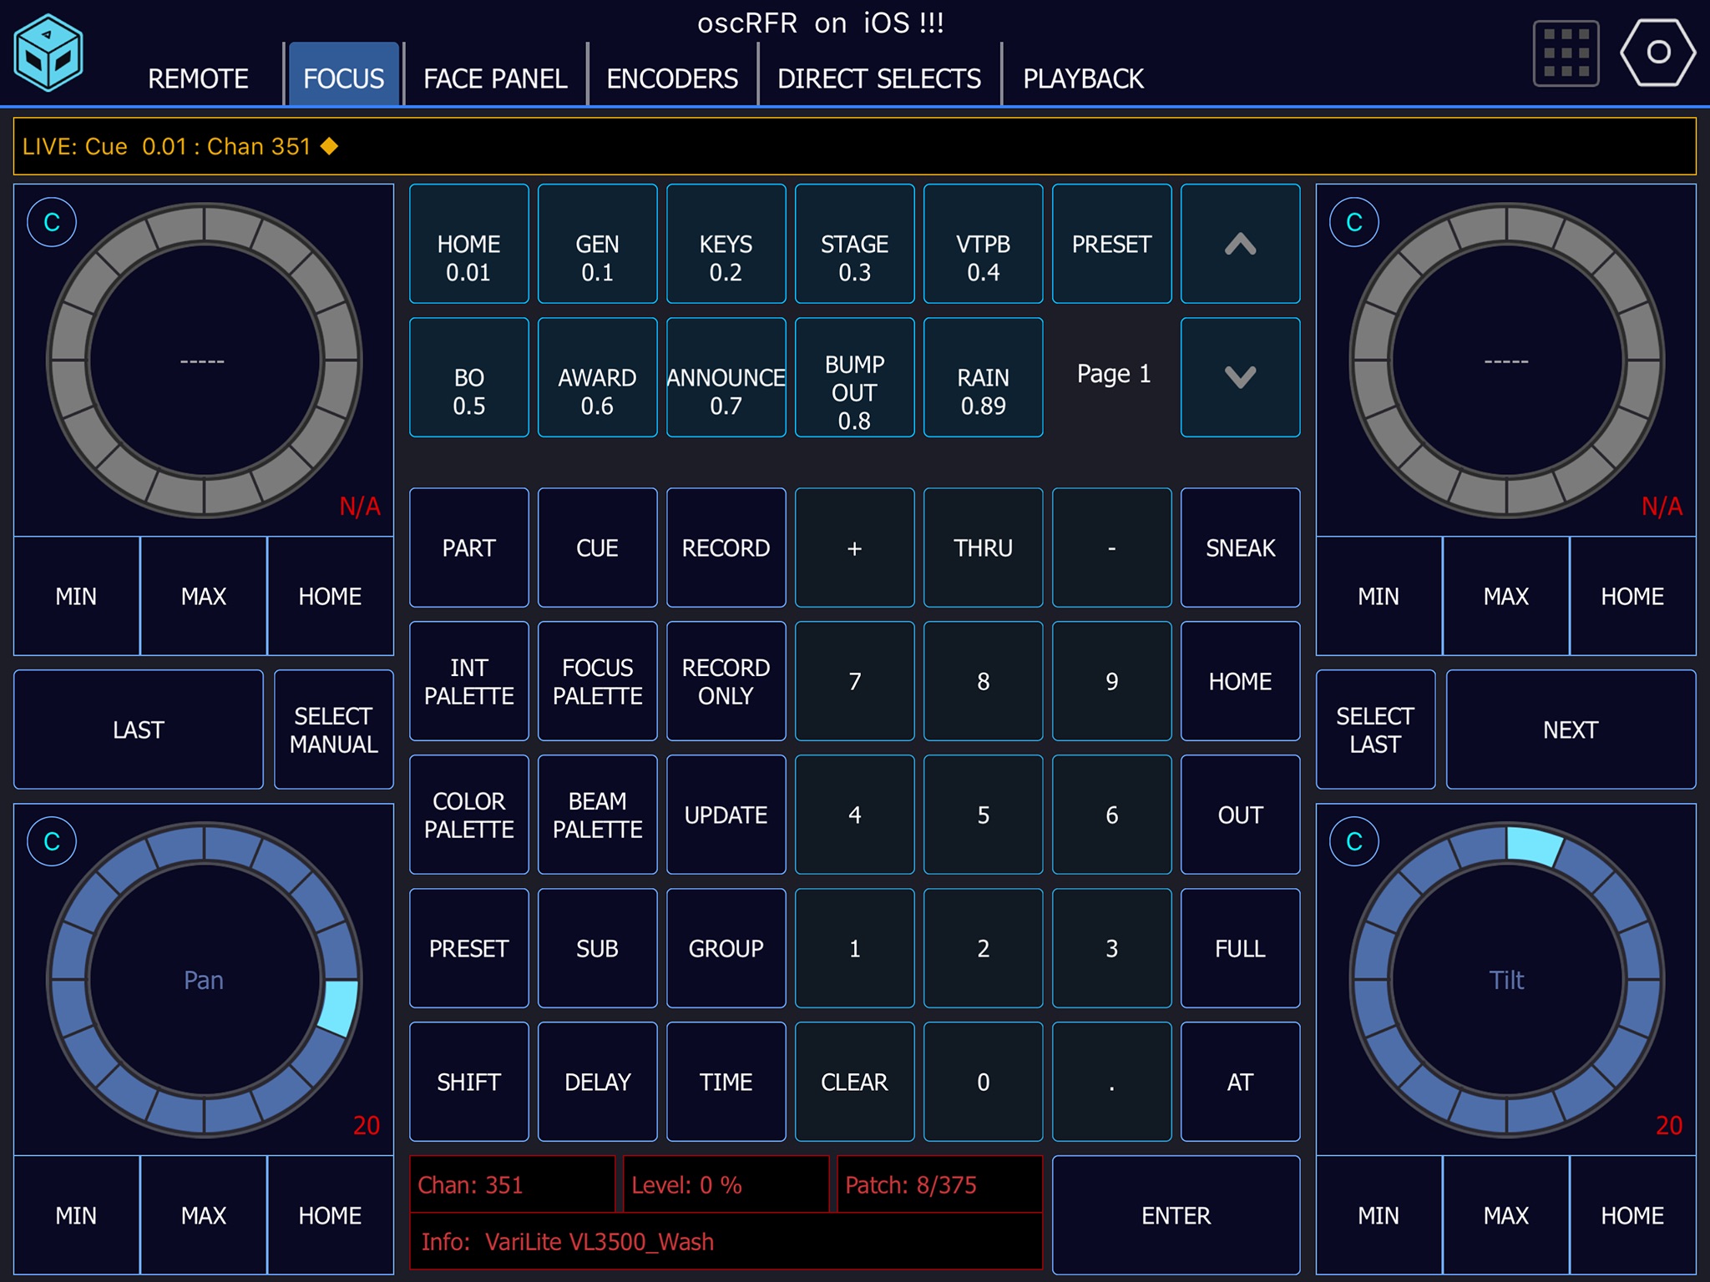
Task: Toggle the C button on Tilt encoder
Action: (x=1353, y=841)
